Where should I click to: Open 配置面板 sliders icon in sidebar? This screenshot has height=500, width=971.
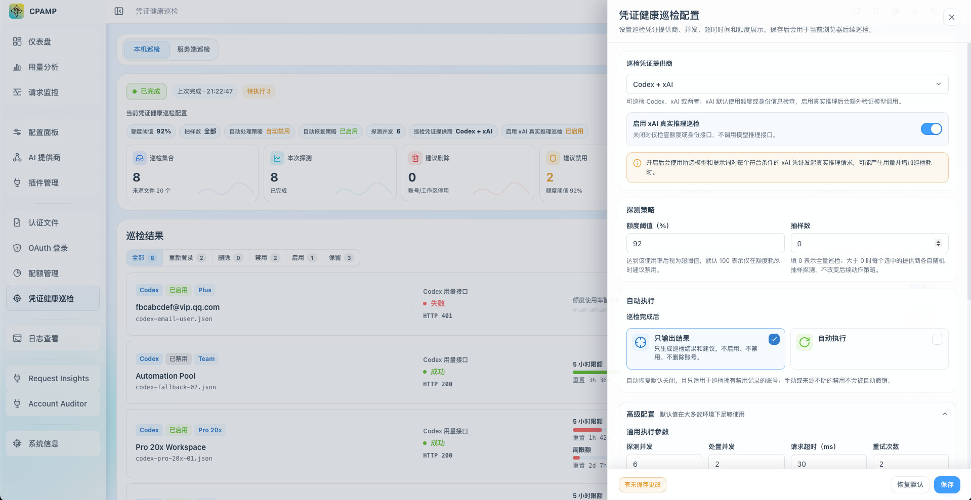tap(17, 132)
